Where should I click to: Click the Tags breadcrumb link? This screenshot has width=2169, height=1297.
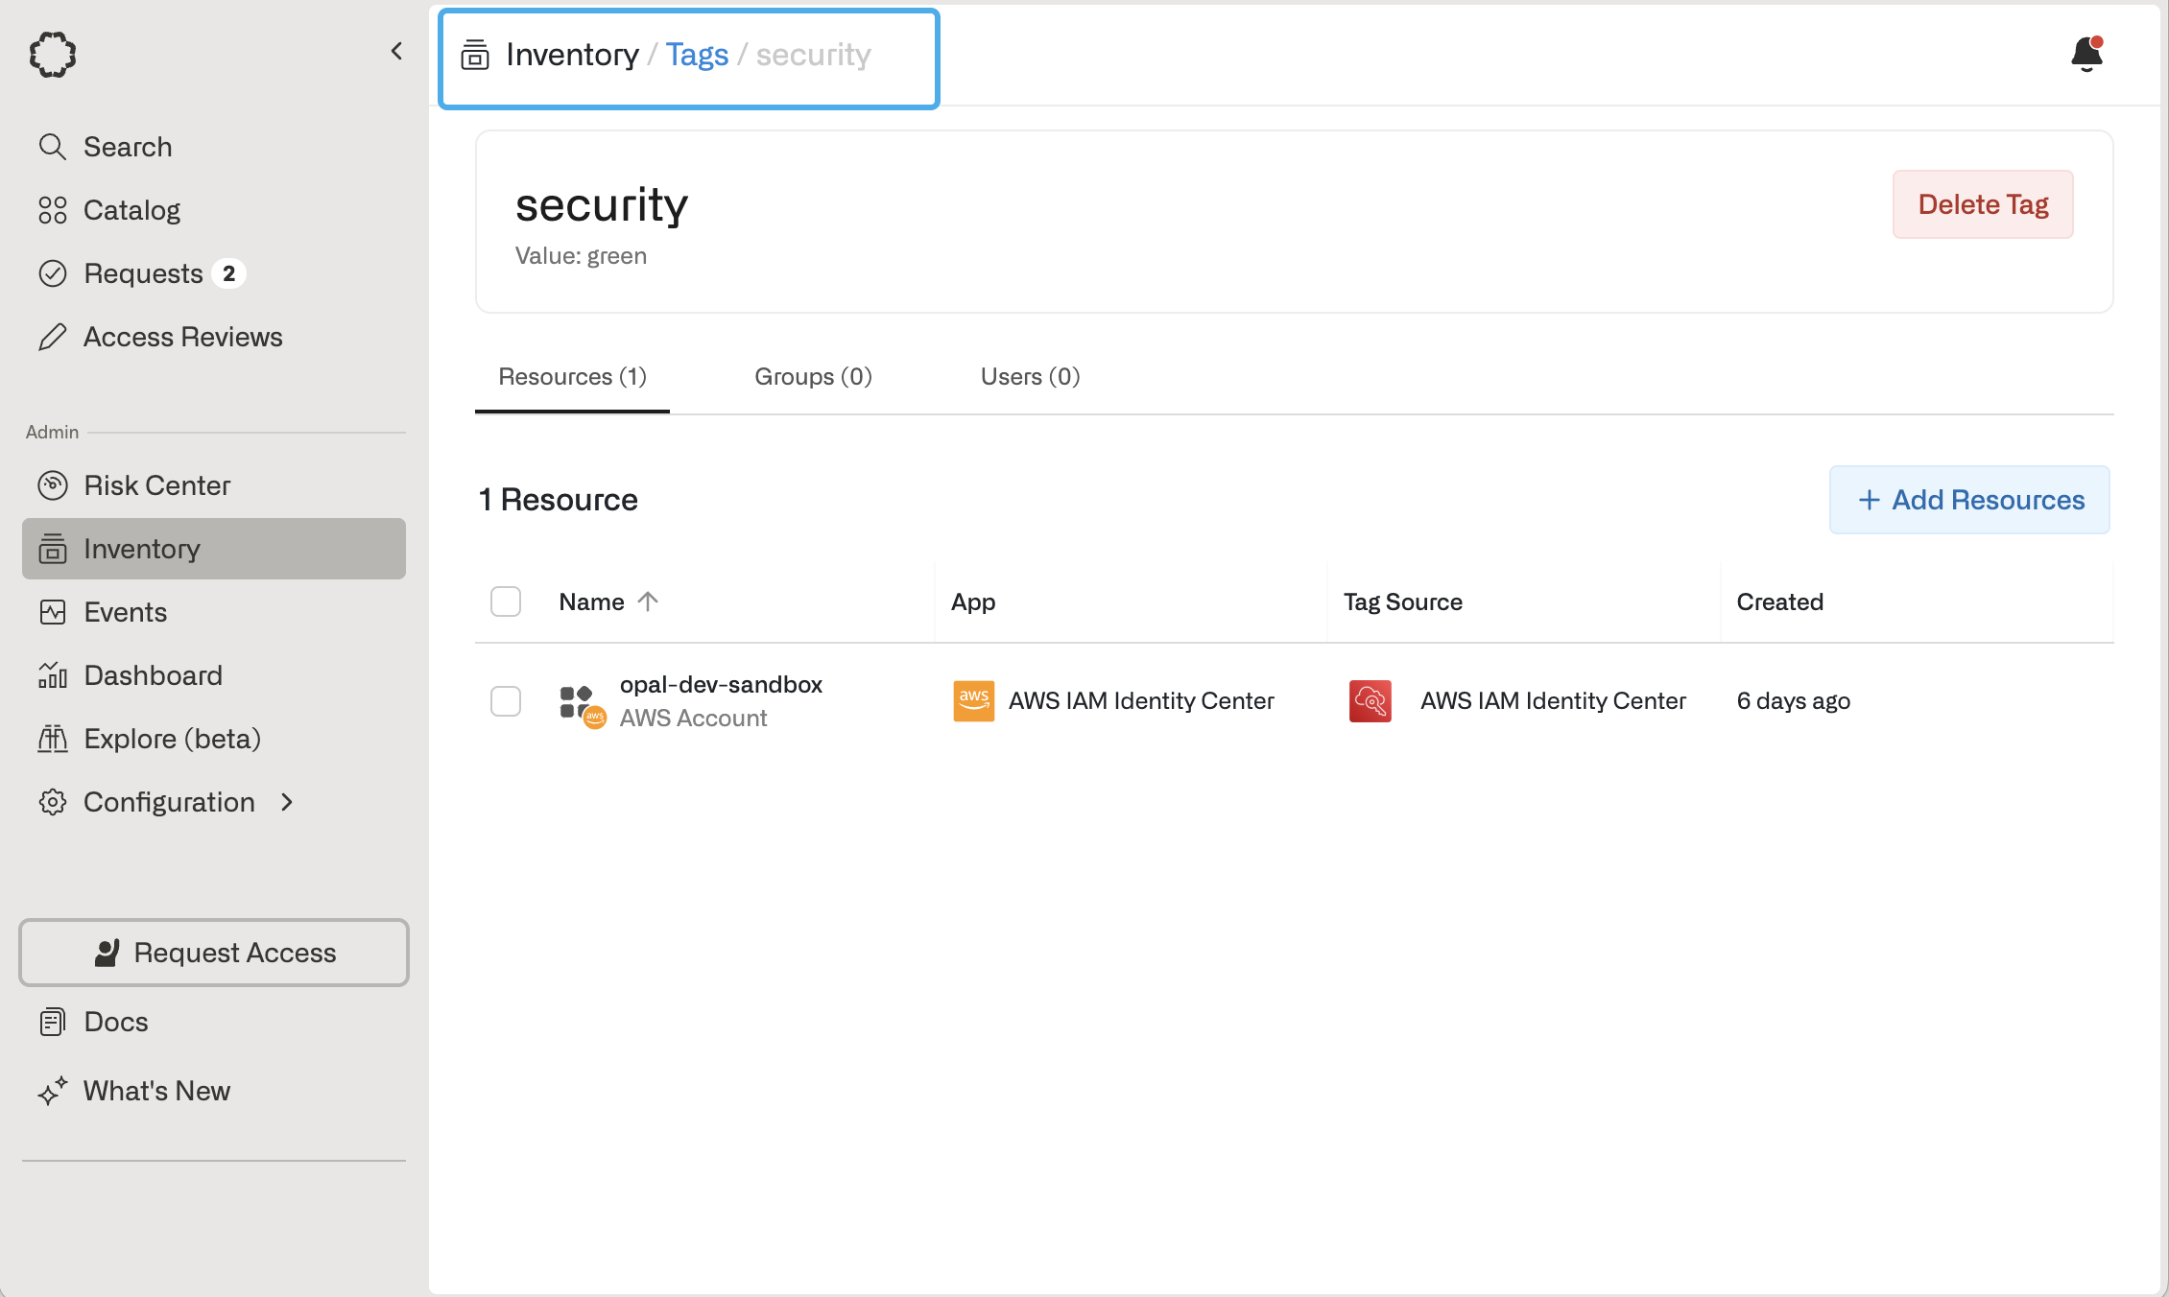tap(697, 55)
